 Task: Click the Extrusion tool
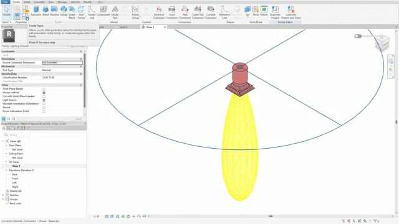pos(36,11)
